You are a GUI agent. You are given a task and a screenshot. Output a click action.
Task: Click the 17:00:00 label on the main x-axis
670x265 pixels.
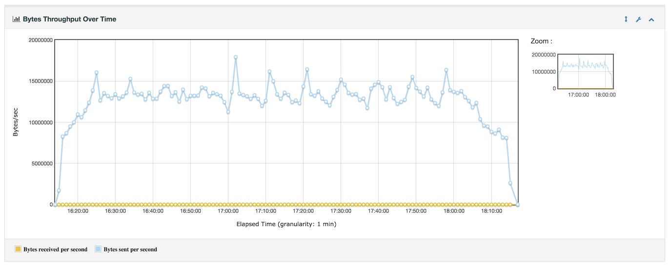(x=228, y=211)
